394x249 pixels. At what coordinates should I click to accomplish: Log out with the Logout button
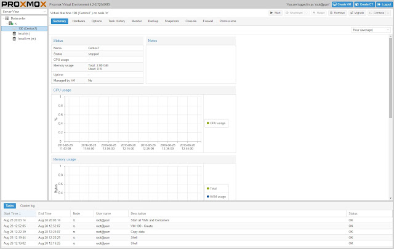tap(384, 4)
